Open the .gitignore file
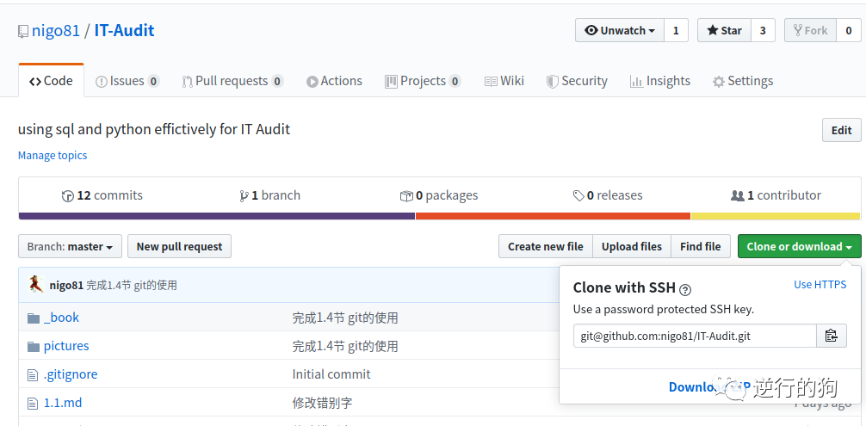 (x=71, y=374)
